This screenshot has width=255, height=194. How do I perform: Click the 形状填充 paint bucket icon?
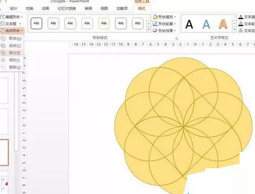point(155,17)
